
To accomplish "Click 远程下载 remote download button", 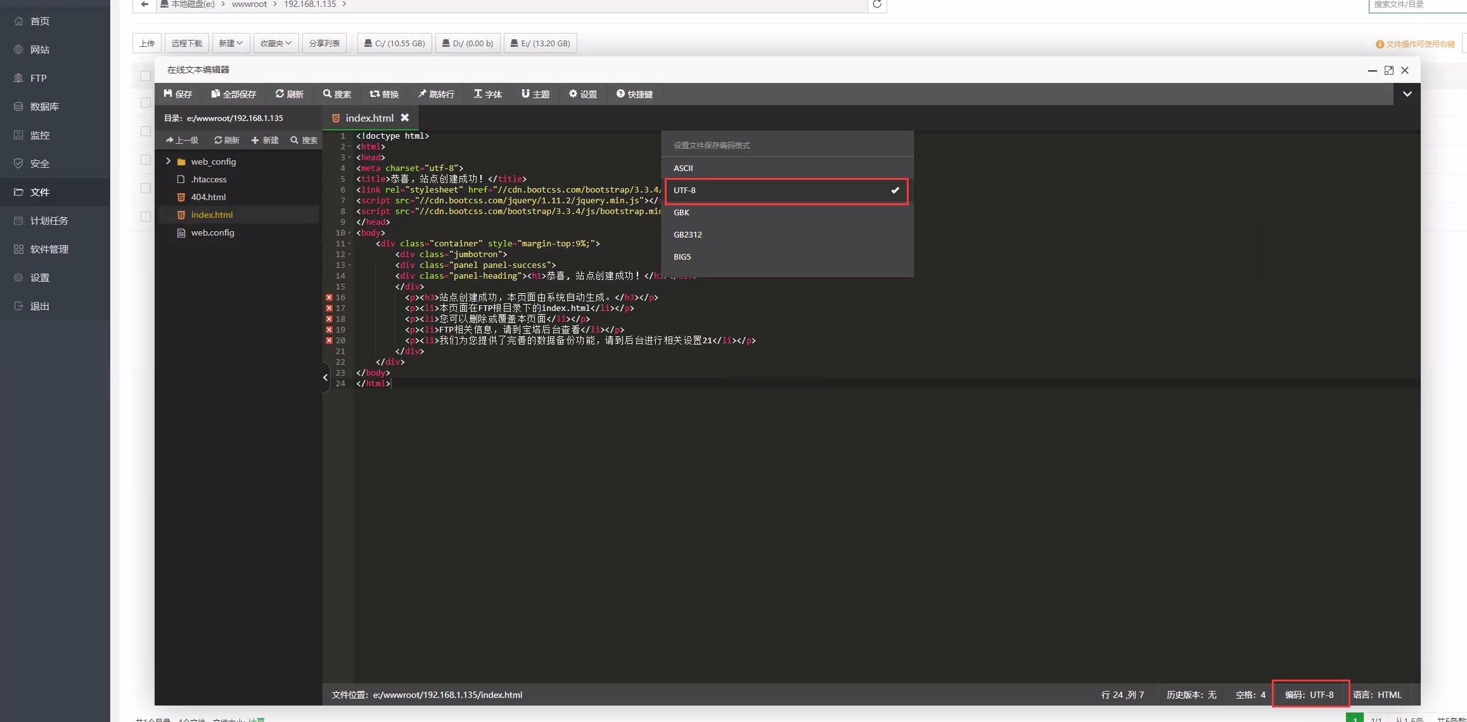I will 187,43.
